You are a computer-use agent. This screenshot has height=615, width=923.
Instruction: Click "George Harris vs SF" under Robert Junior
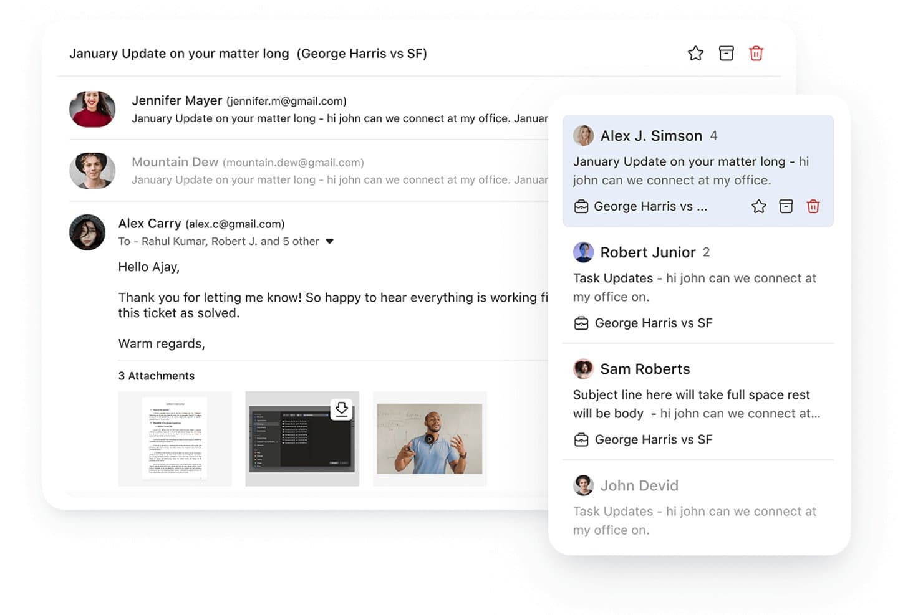654,323
